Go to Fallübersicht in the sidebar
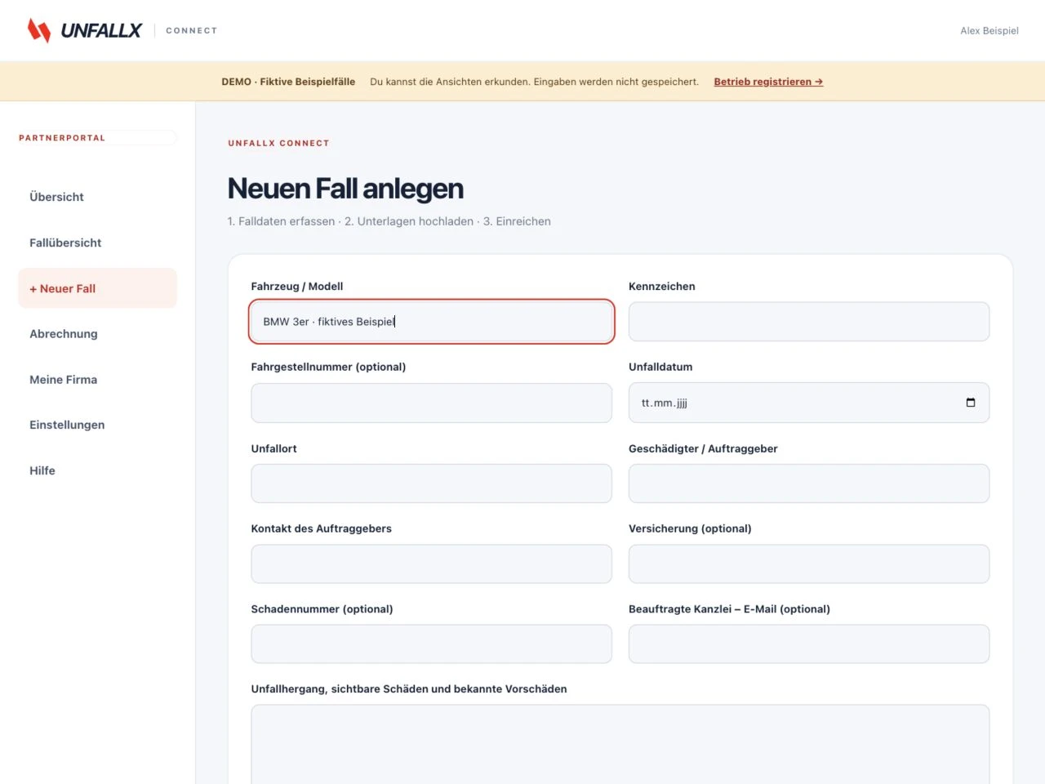The image size is (1045, 784). 65,243
